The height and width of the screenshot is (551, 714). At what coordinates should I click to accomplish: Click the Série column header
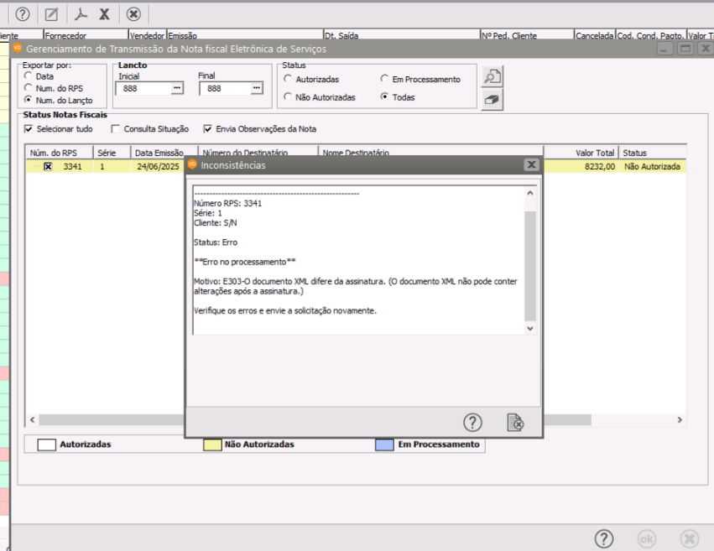click(x=108, y=153)
